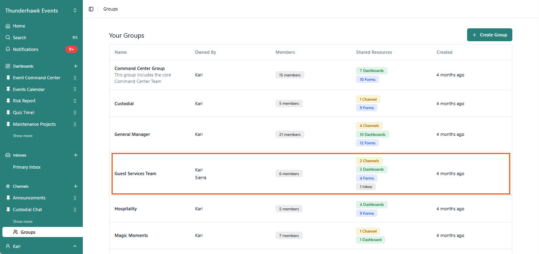Click the pin icon beside Events Calendar
Viewport: 539px width, 254px height.
[x=8, y=89]
